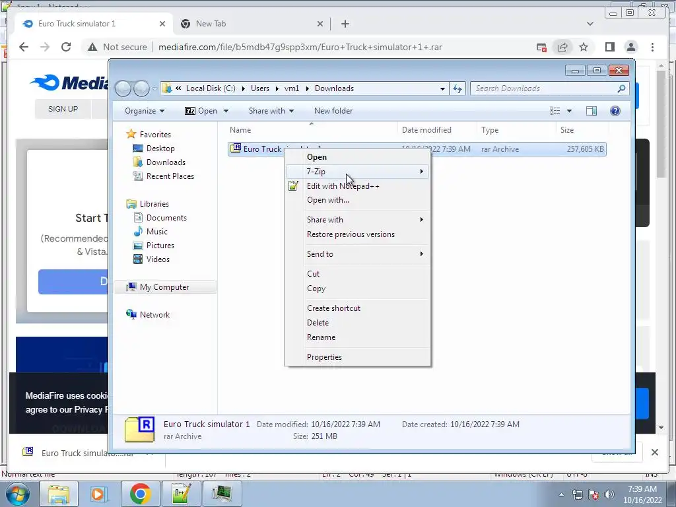Click the search magnifier icon
The width and height of the screenshot is (676, 507).
point(621,88)
